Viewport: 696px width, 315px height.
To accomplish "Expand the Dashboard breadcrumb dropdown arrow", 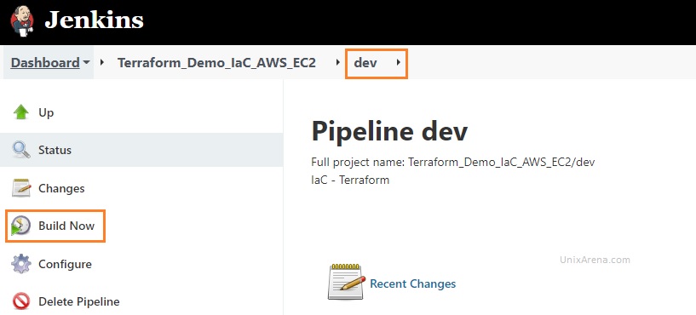I will [x=86, y=62].
